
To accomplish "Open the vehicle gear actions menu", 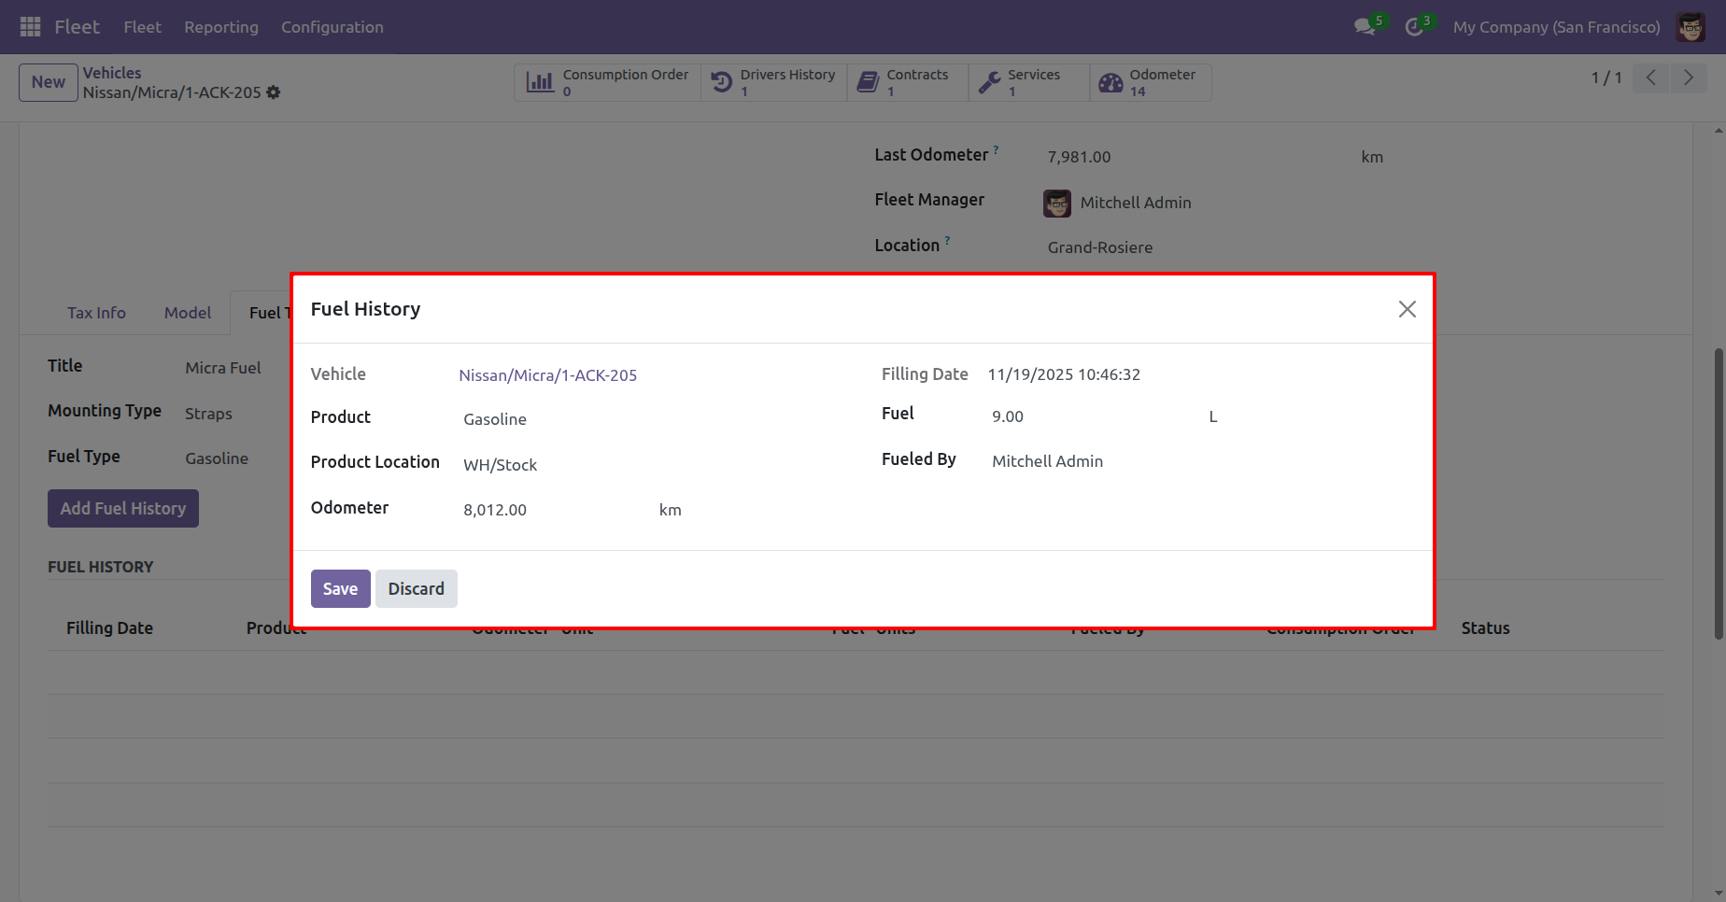I will click(x=274, y=92).
